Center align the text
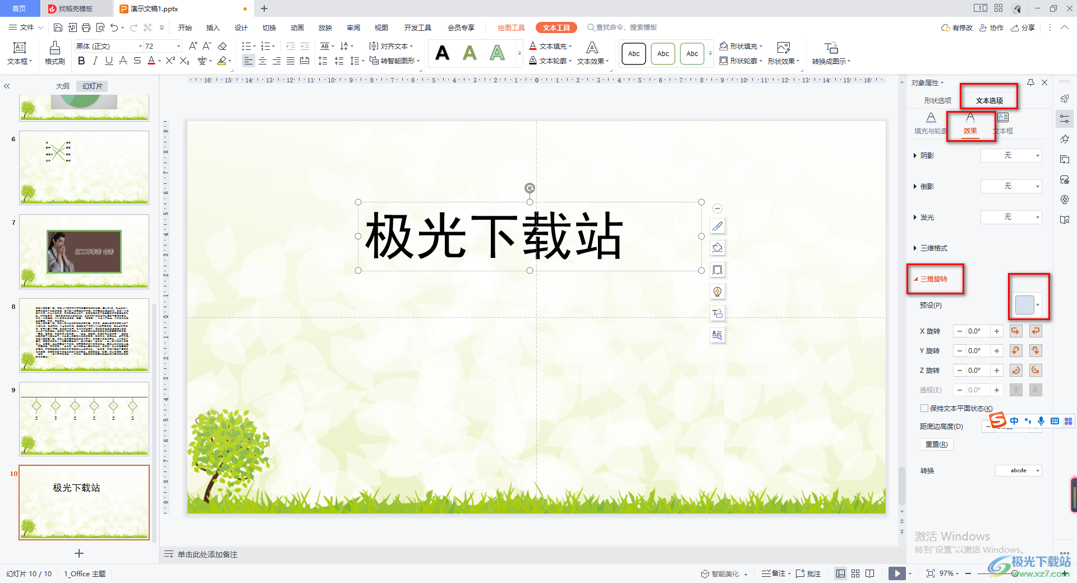This screenshot has width=1077, height=583. tap(263, 61)
